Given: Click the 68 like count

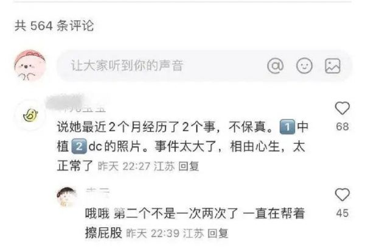Looking at the screenshot, I should (342, 127).
